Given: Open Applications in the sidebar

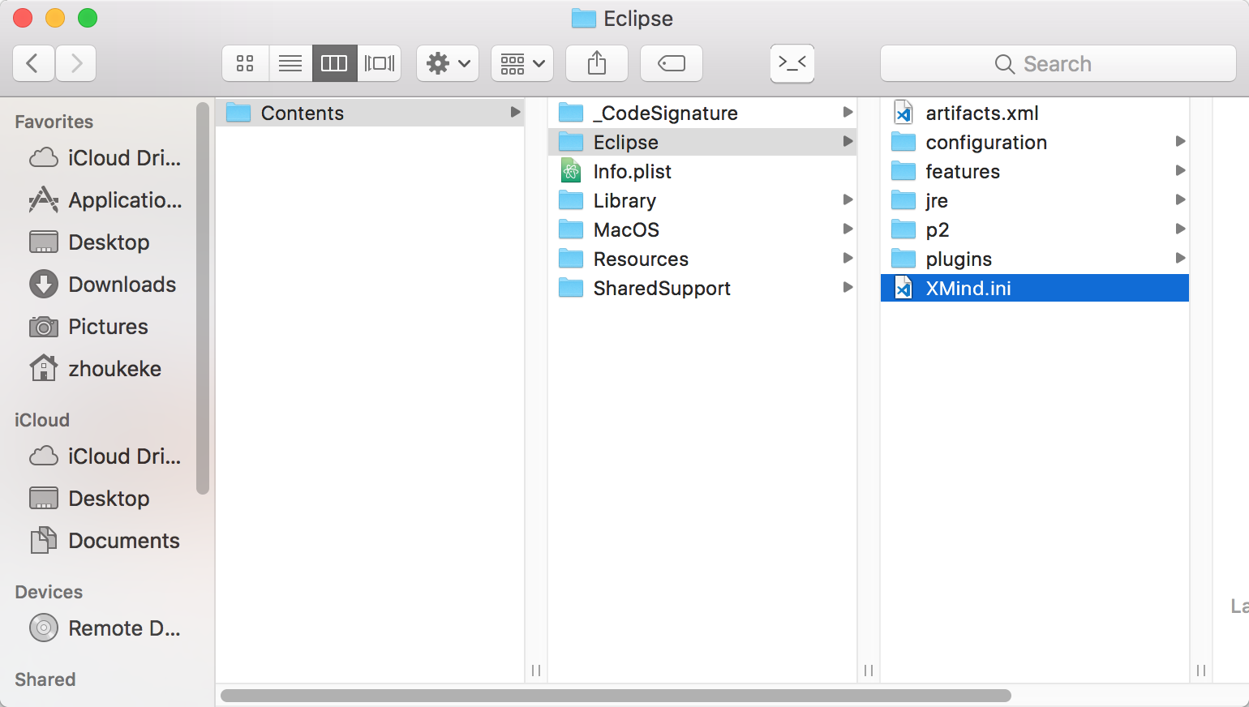Looking at the screenshot, I should [x=105, y=199].
